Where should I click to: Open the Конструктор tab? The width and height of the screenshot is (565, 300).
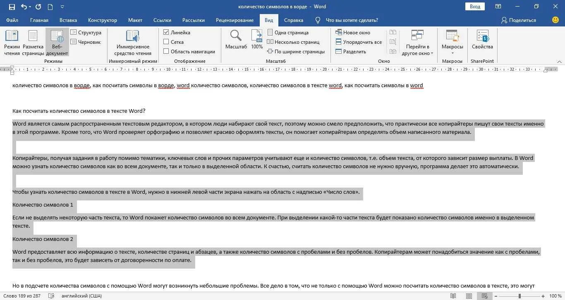click(103, 20)
